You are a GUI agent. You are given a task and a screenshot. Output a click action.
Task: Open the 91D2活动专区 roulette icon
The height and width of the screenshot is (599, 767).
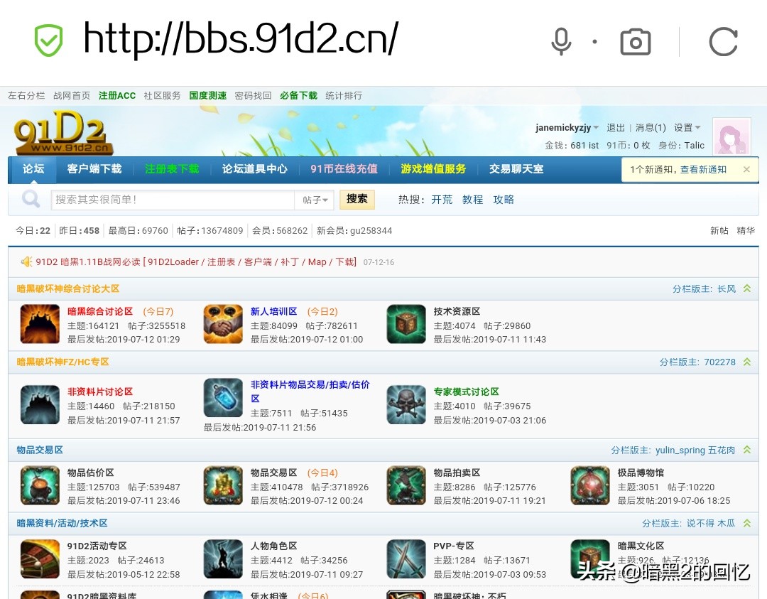coord(40,559)
